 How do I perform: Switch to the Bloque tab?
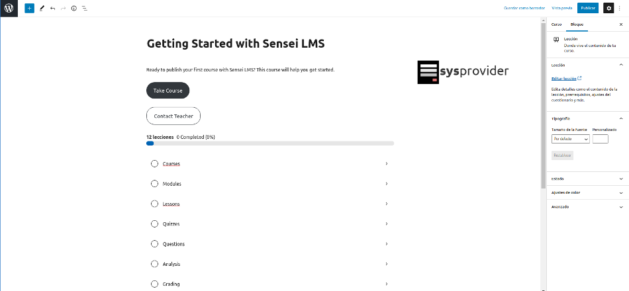pyautogui.click(x=577, y=24)
